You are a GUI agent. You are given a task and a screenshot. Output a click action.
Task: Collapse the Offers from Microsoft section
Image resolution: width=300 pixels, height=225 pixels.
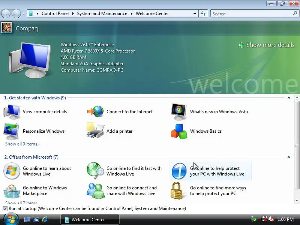pos(289,157)
